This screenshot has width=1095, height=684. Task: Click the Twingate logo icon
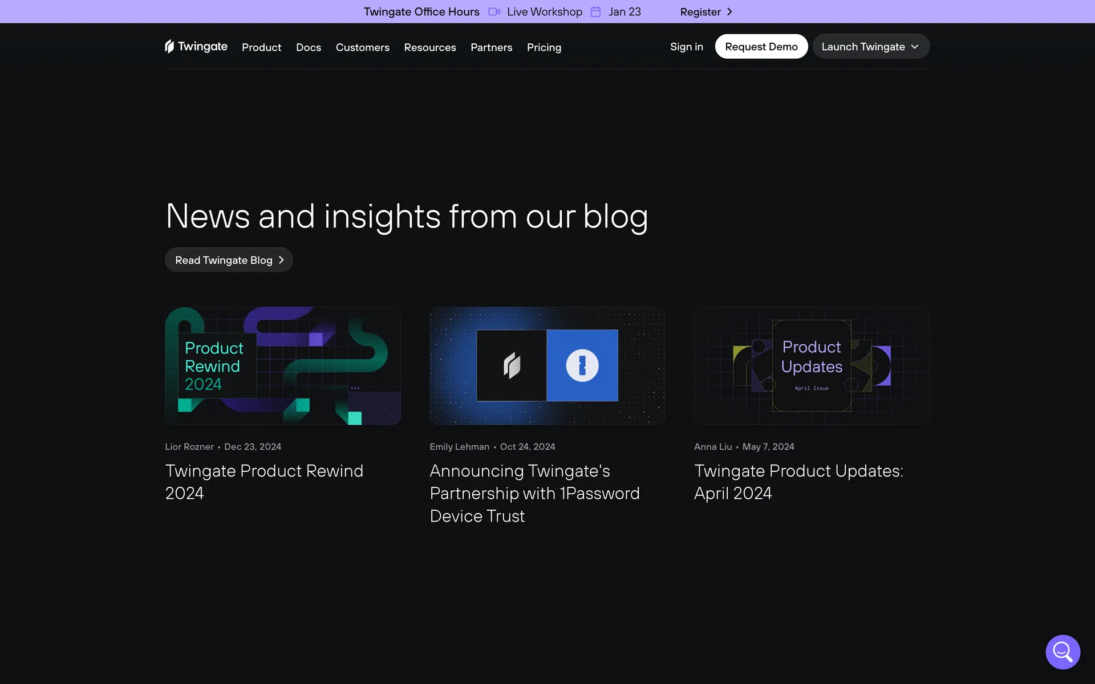point(169,46)
